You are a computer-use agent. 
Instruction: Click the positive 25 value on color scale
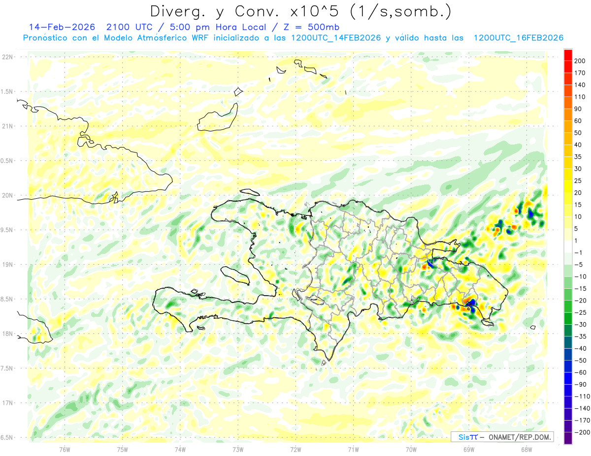578,181
